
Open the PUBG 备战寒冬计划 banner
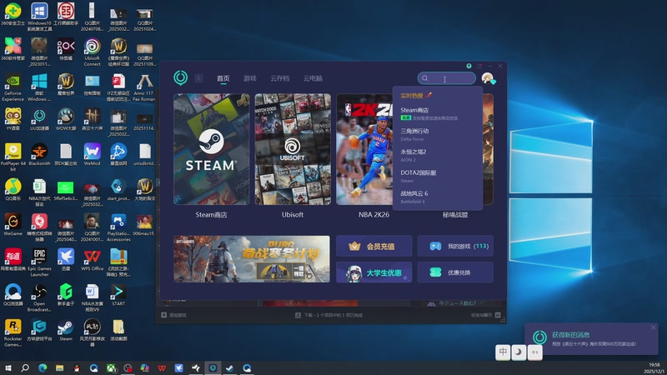252,259
